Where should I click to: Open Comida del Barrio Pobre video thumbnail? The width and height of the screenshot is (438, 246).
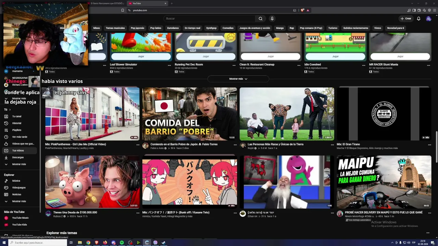click(190, 114)
